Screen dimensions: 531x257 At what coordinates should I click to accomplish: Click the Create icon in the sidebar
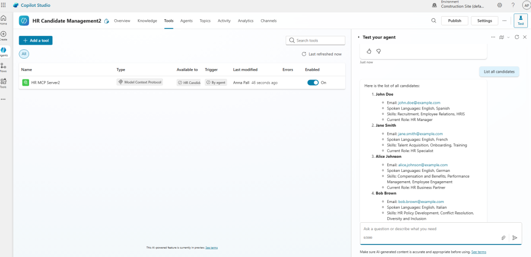click(4, 35)
